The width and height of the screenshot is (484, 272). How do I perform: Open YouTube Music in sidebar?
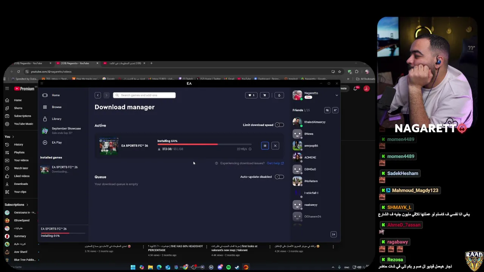[x=23, y=124]
